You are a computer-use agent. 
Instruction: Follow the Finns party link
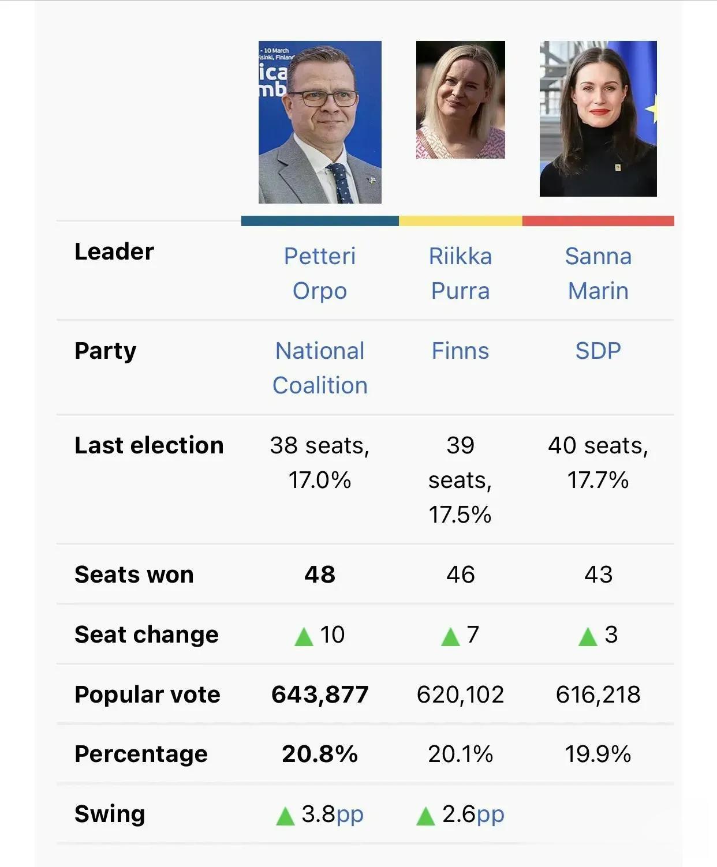tap(461, 351)
